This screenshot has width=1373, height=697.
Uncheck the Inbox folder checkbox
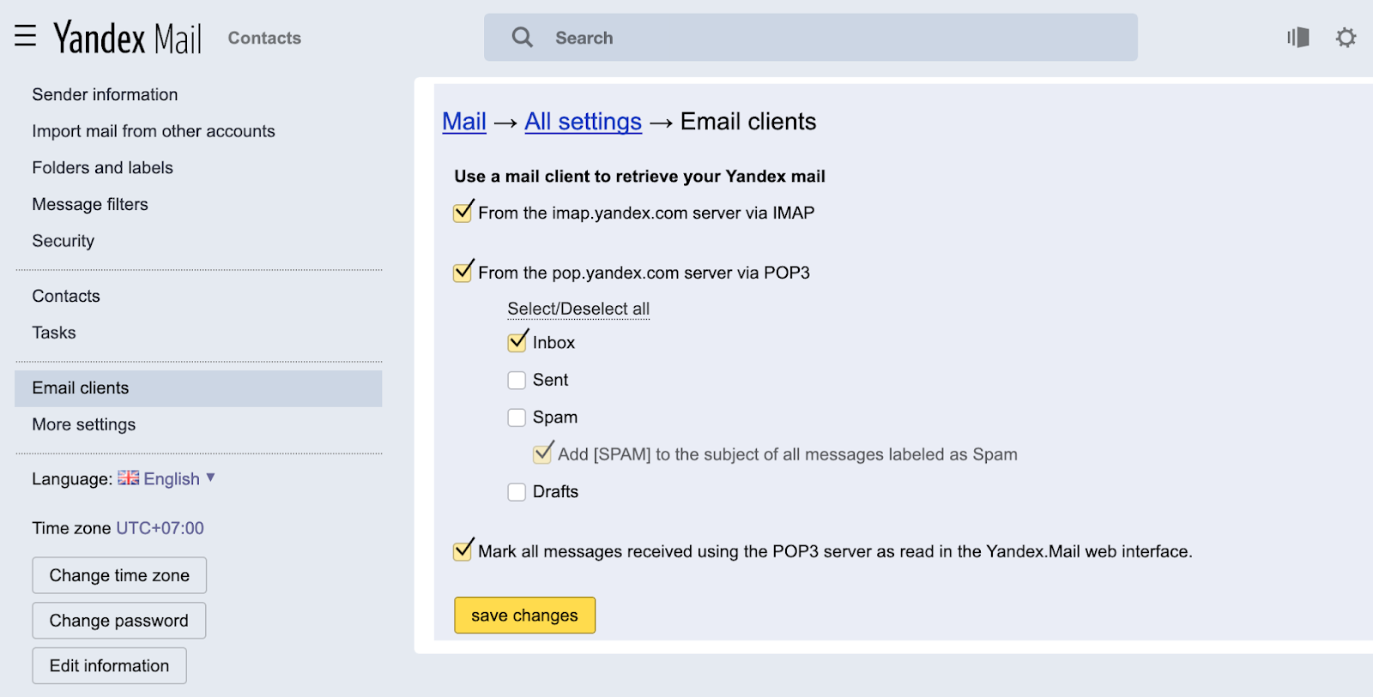click(517, 342)
